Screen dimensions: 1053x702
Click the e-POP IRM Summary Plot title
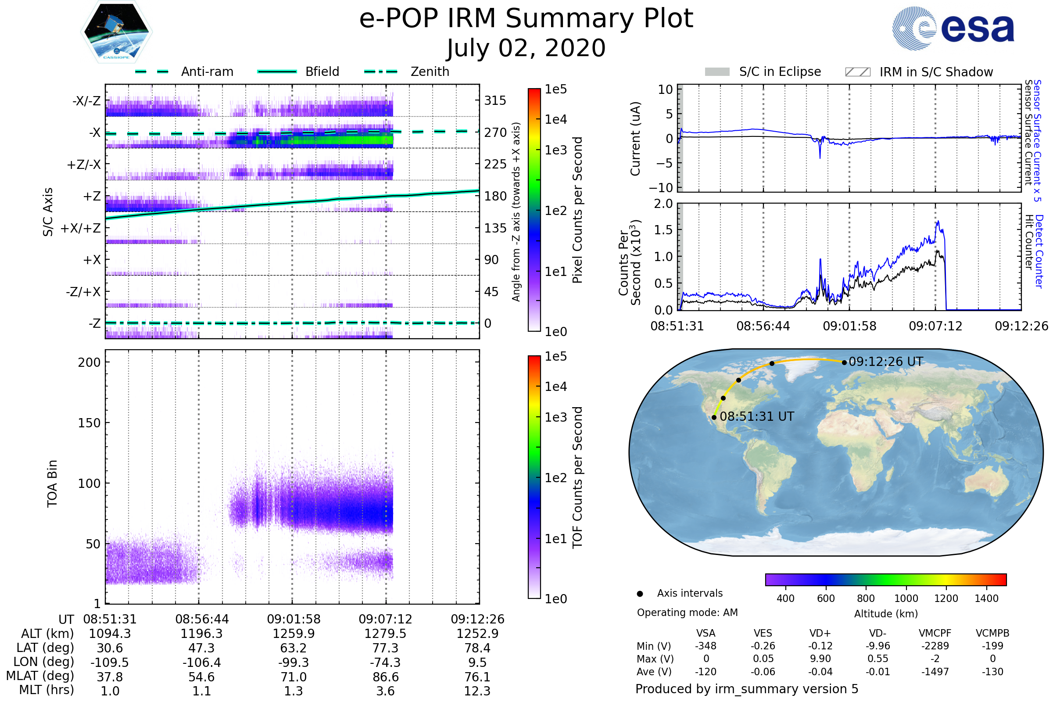point(526,19)
